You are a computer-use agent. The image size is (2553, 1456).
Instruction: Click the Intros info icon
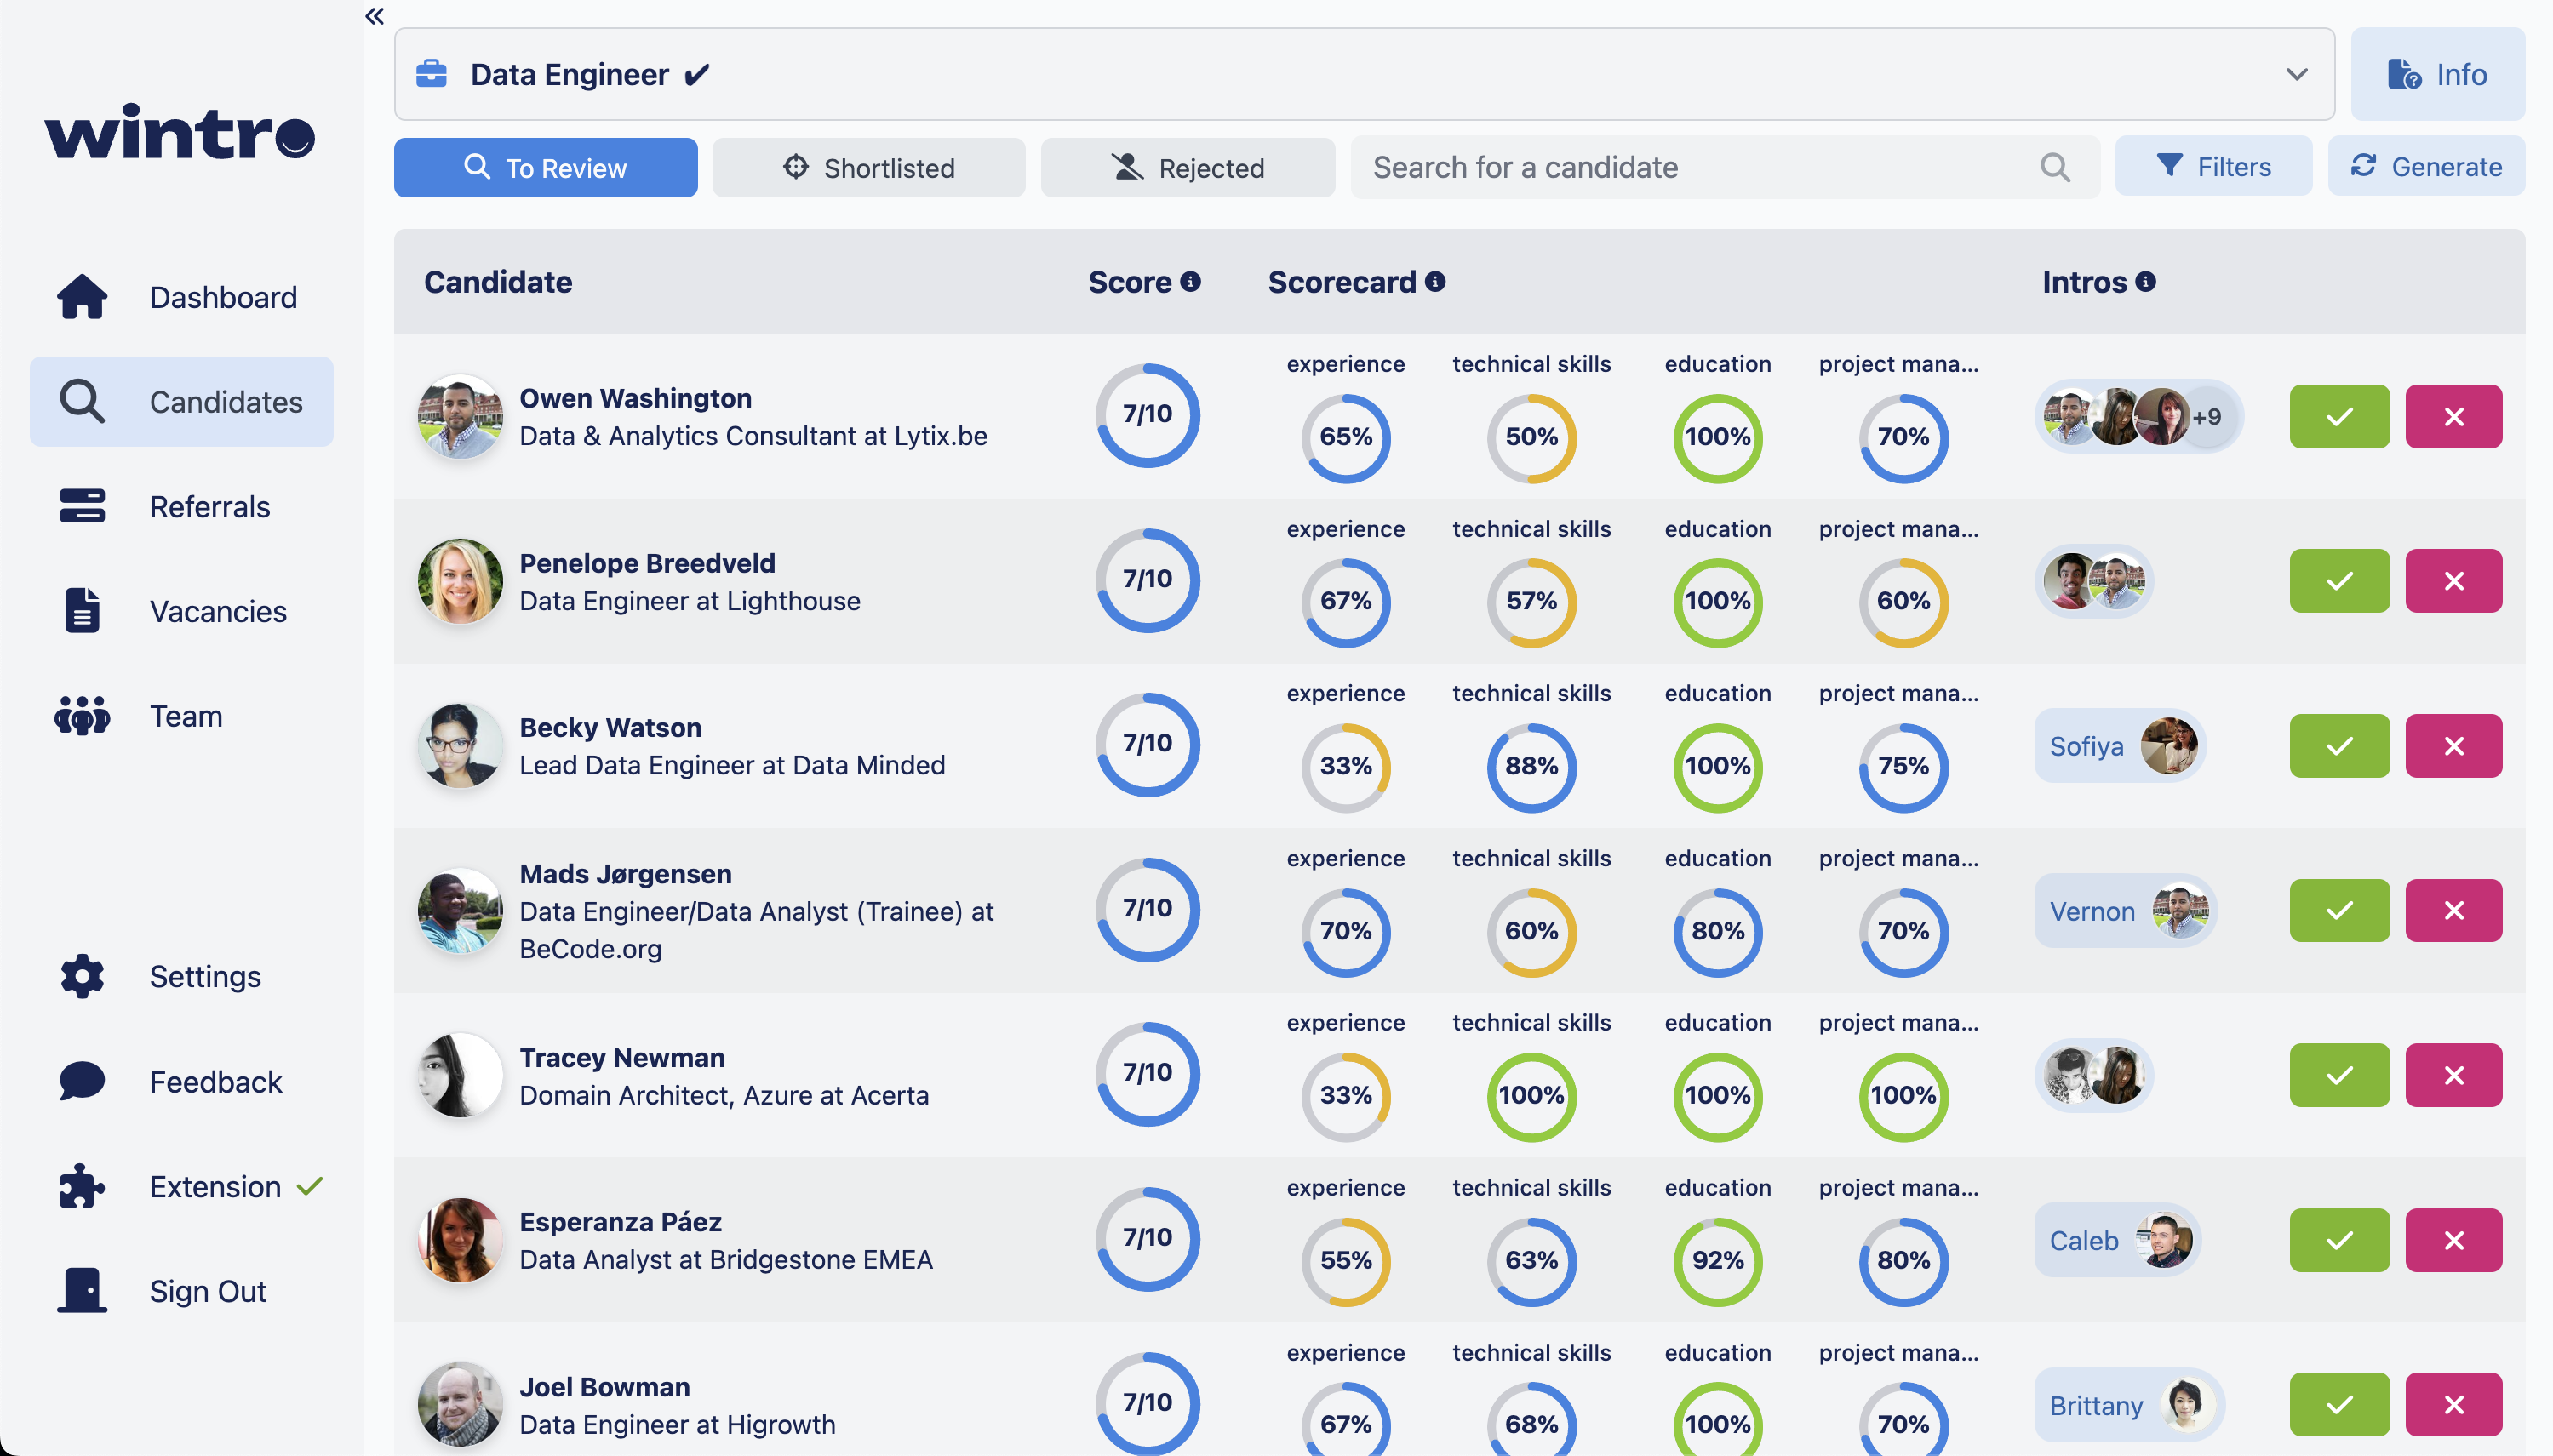(x=2146, y=282)
